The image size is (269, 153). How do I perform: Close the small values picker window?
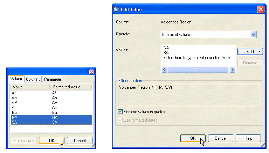tap(91, 72)
